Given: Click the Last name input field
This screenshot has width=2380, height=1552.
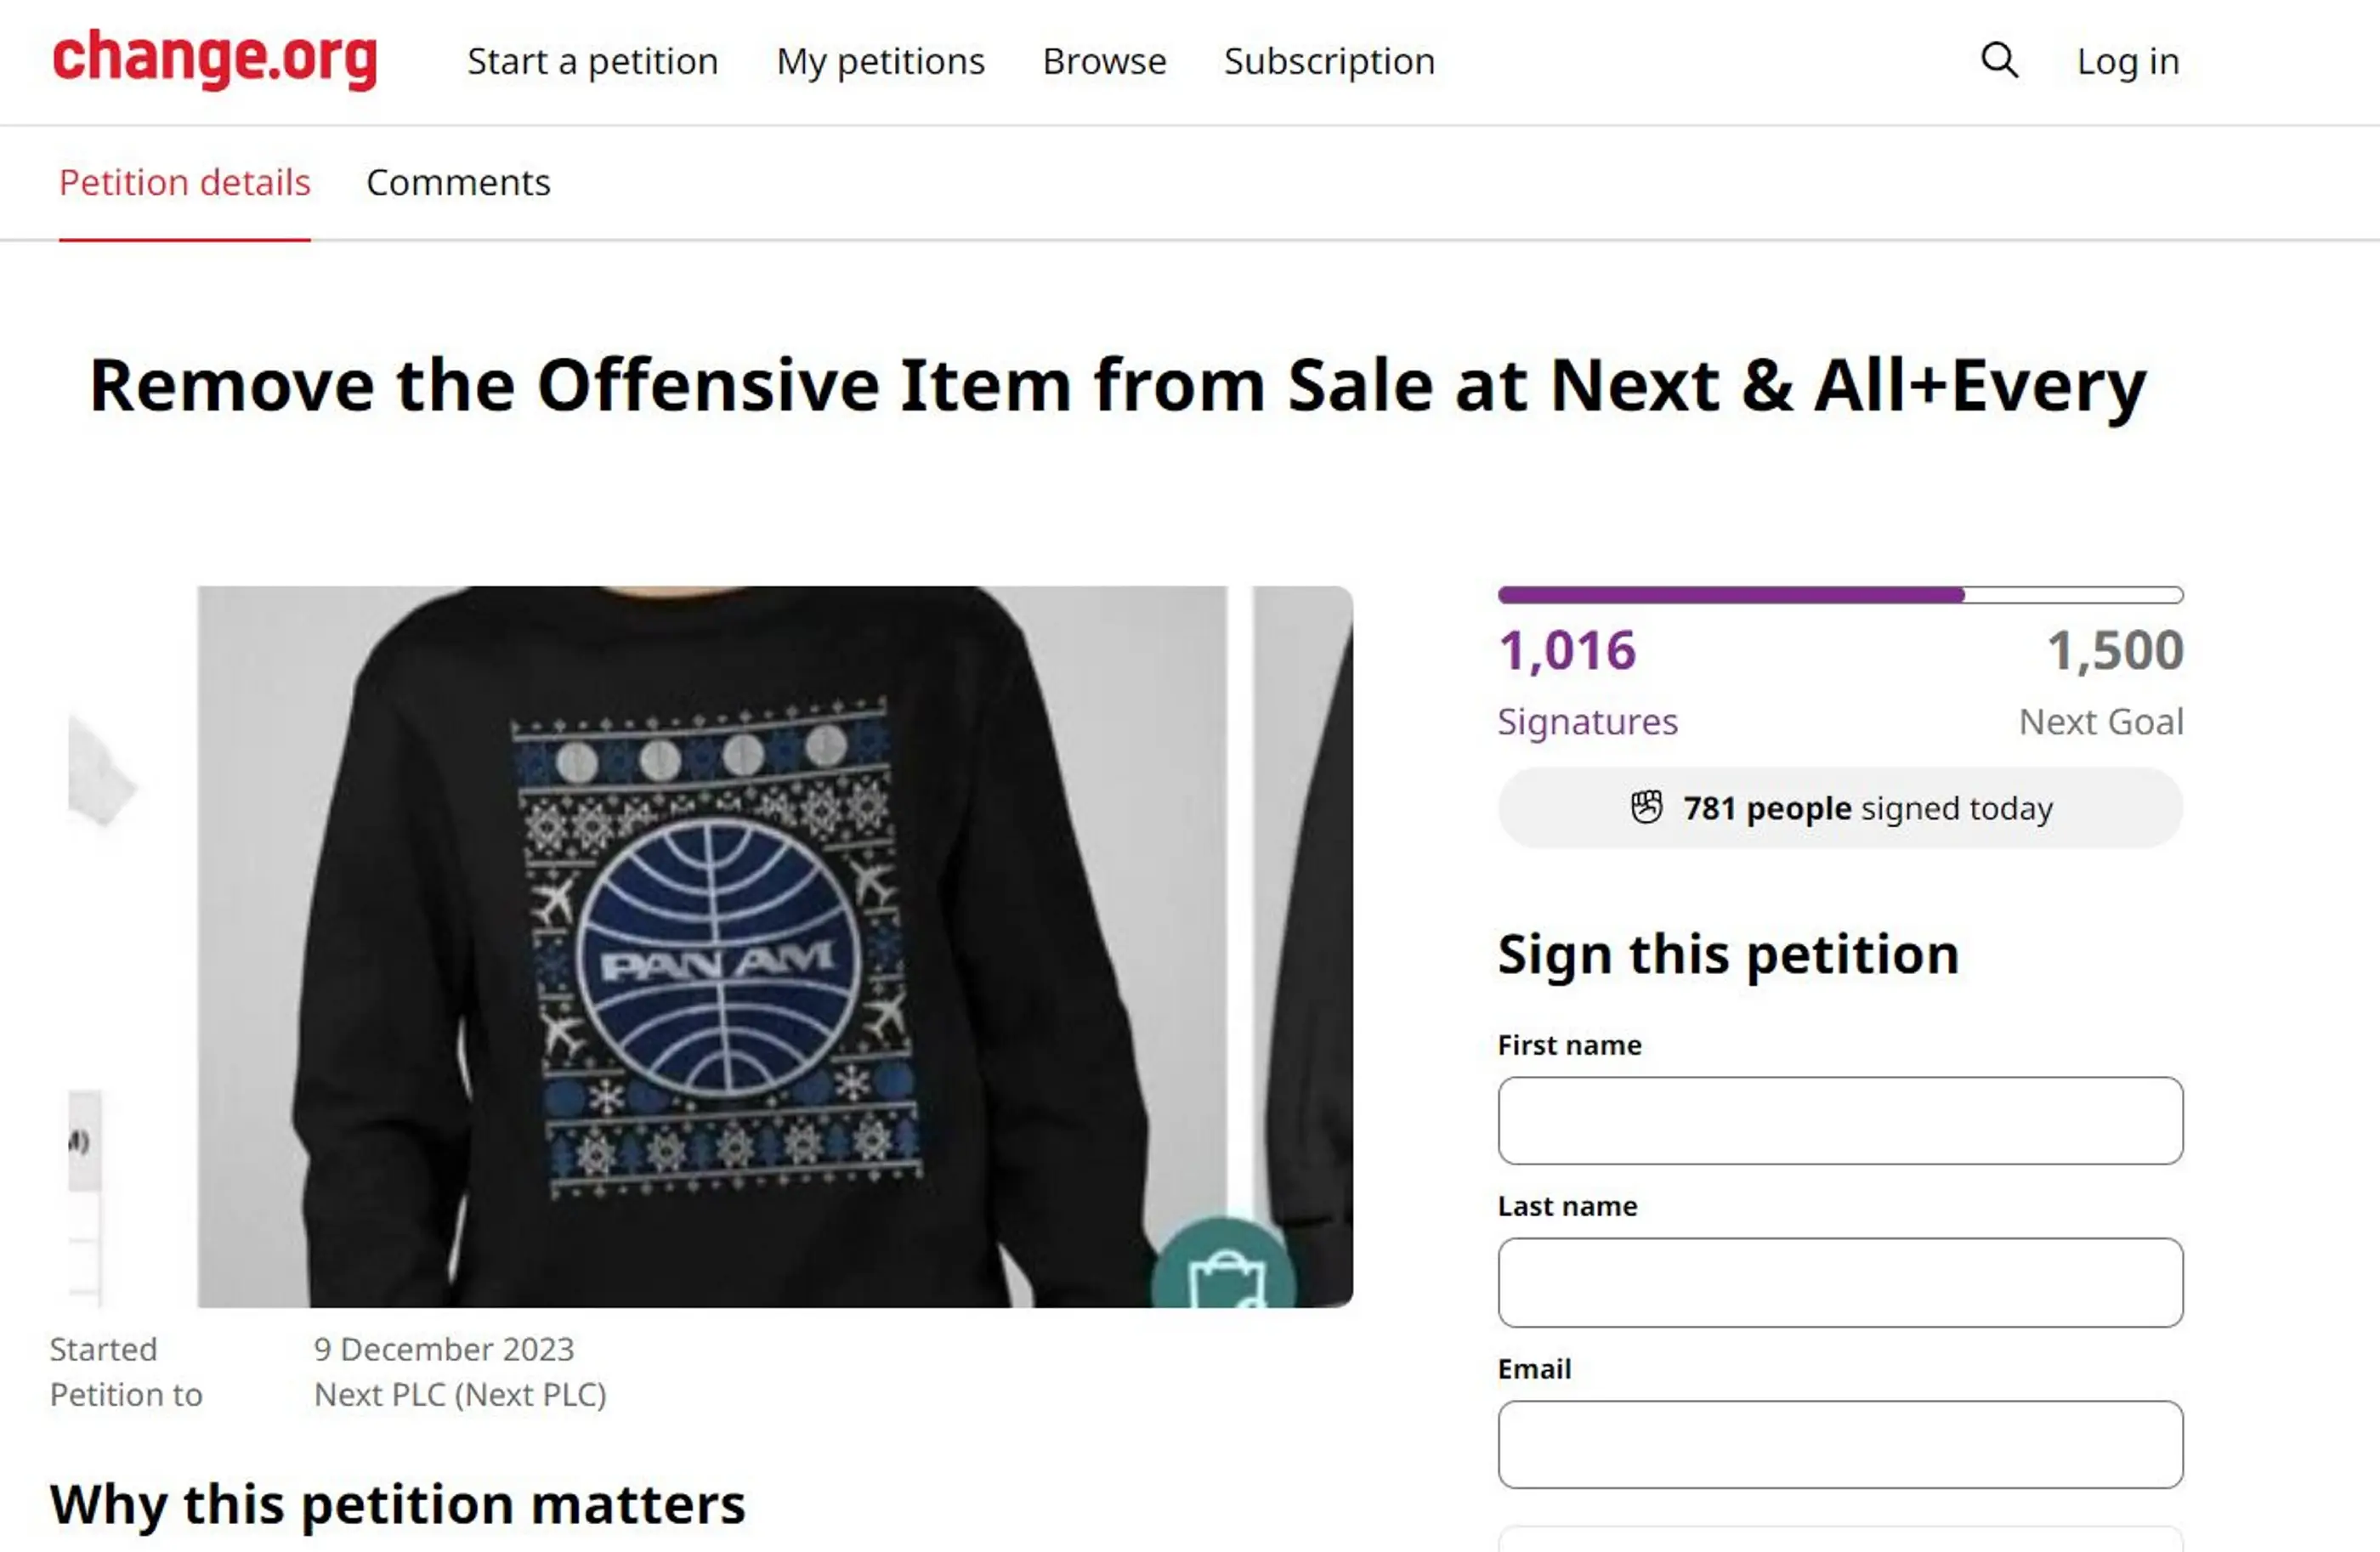Looking at the screenshot, I should 1840,1283.
